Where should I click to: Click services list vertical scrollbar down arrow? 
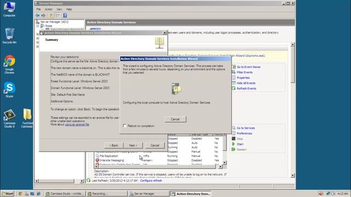point(224,163)
